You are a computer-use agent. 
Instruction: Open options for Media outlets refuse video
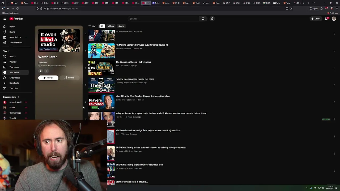[334, 136]
